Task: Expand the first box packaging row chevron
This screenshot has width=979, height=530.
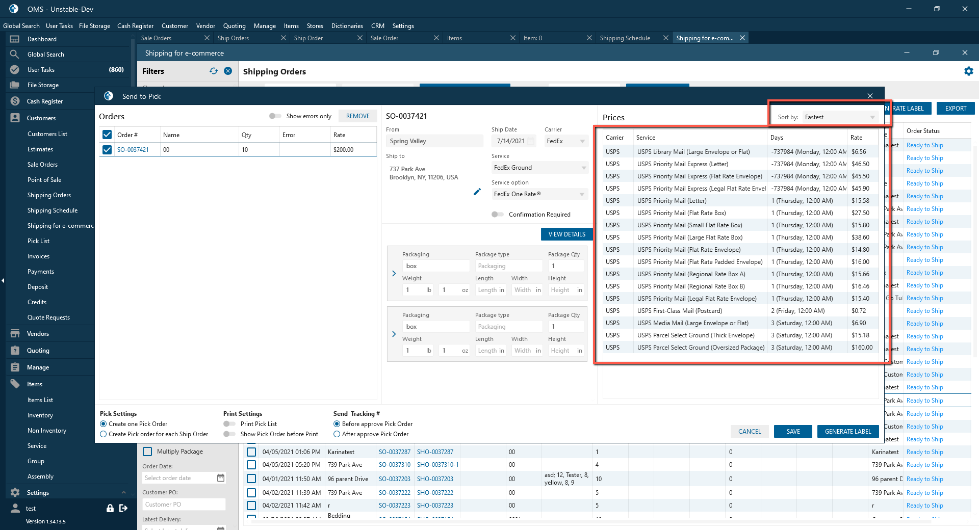Action: (x=394, y=274)
